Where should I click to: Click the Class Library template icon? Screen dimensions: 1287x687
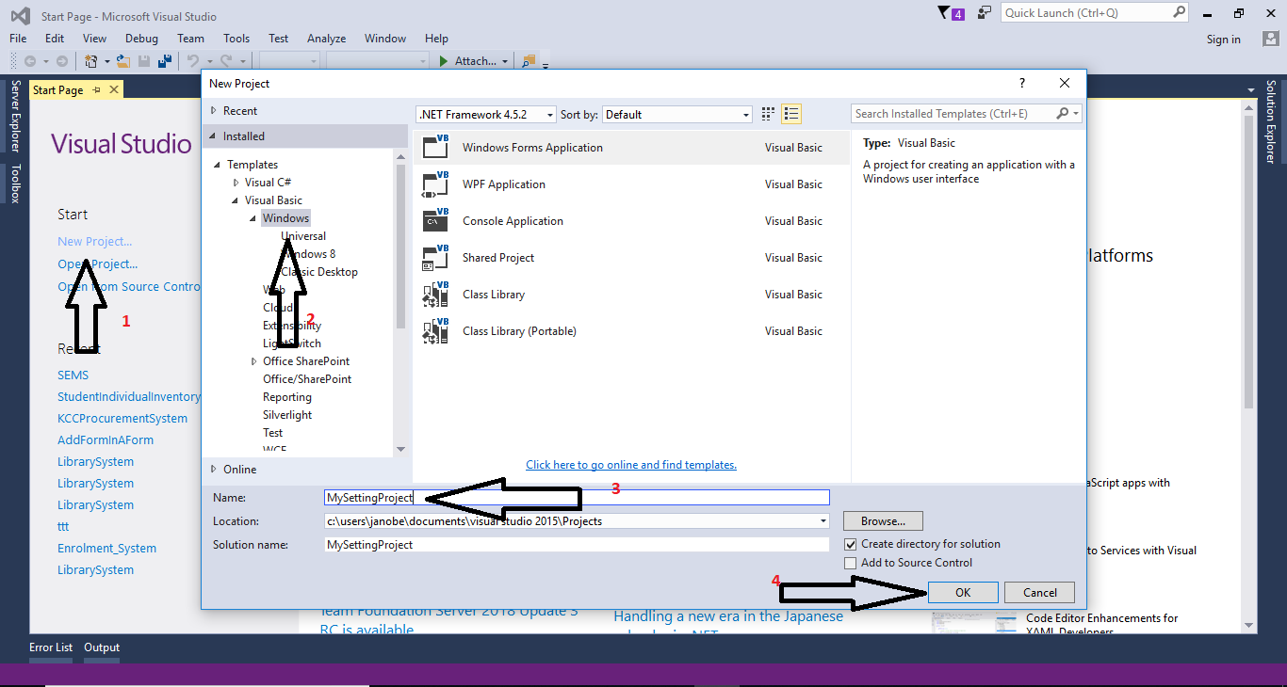pos(435,295)
